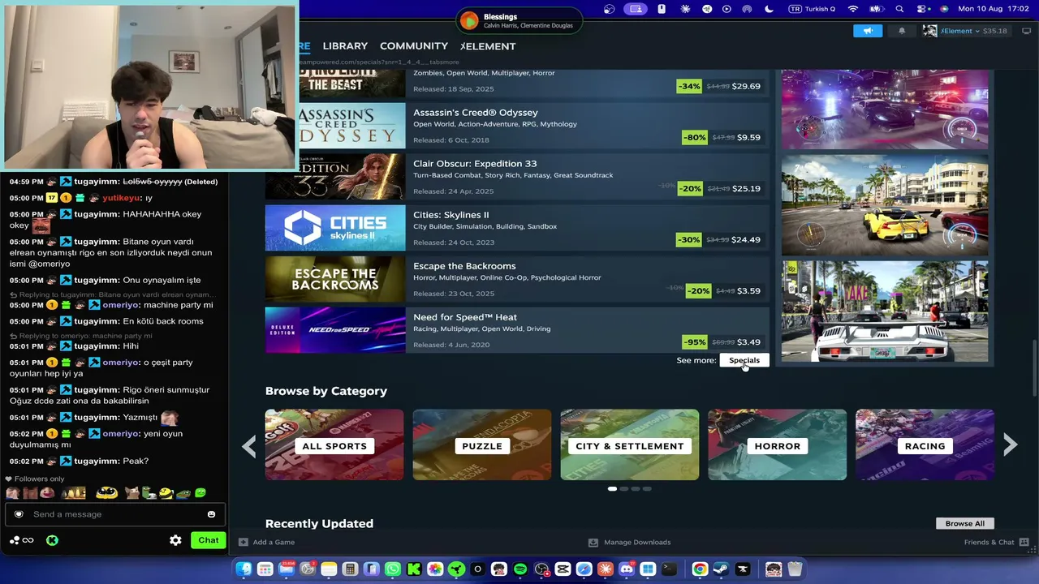Open Launchpad from the dock
The image size is (1039, 584).
point(265,569)
